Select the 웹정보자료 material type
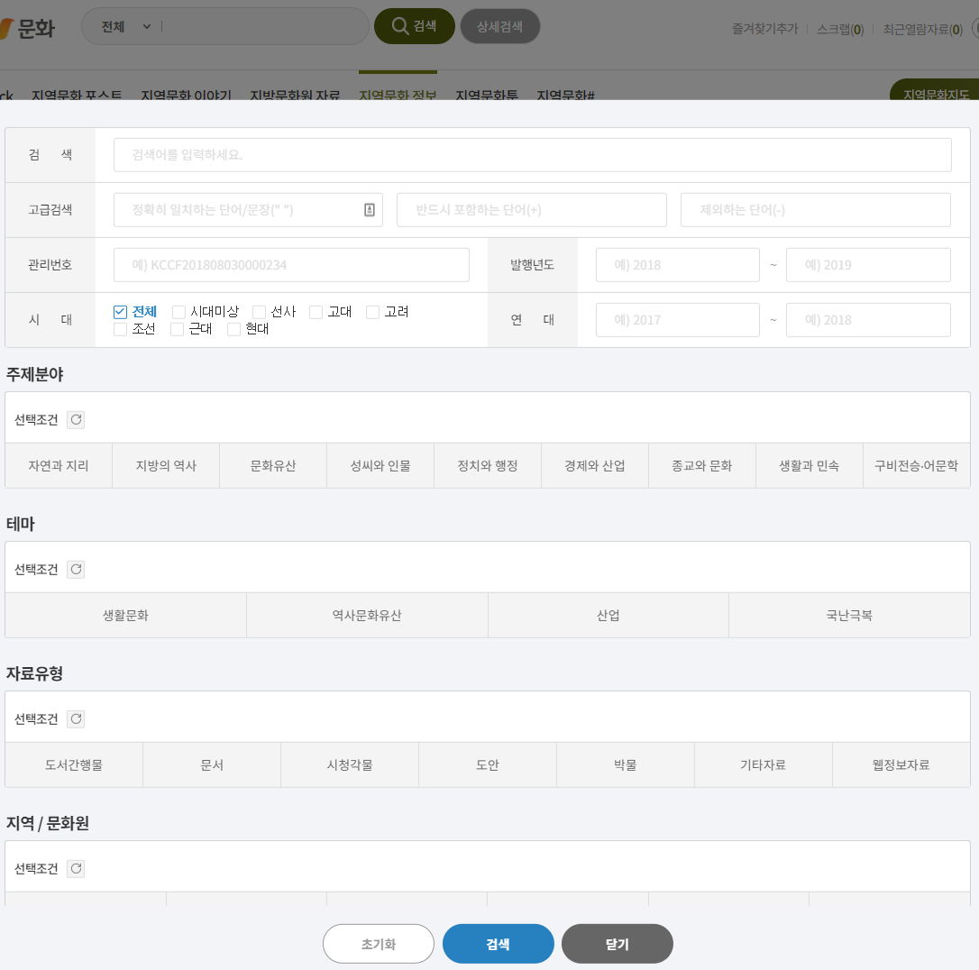Viewport: 979px width, 970px height. pos(901,765)
